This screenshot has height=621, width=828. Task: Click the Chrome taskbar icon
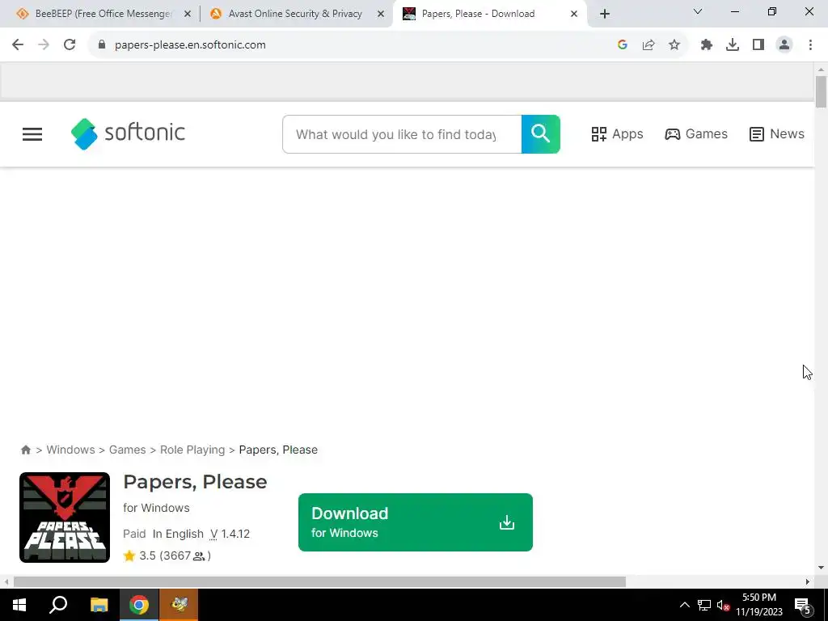139,605
